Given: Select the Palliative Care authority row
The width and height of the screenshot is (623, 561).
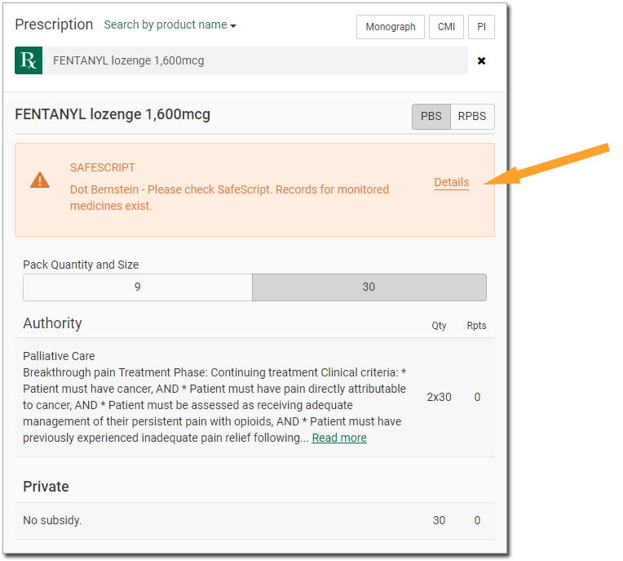Looking at the screenshot, I should [254, 398].
